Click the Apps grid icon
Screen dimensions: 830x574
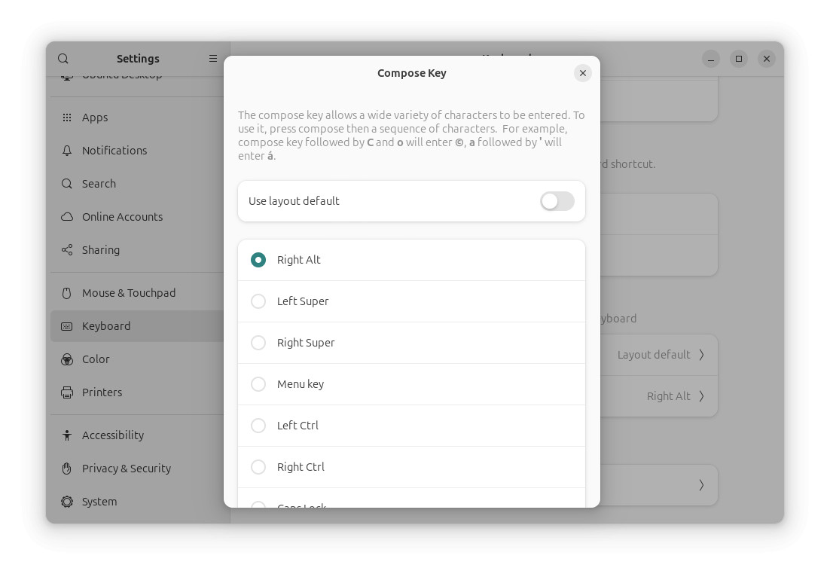pos(67,118)
